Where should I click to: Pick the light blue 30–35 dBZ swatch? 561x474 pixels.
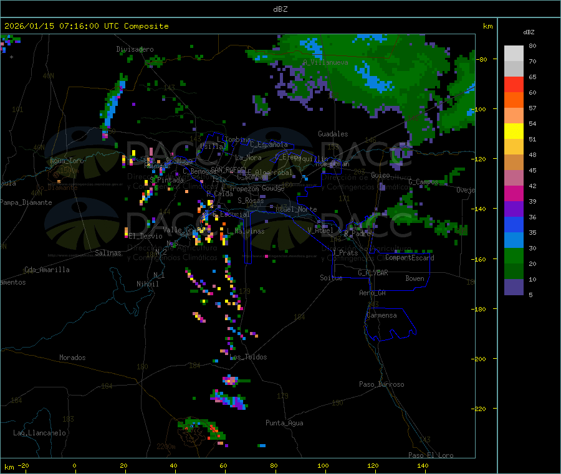tap(514, 240)
